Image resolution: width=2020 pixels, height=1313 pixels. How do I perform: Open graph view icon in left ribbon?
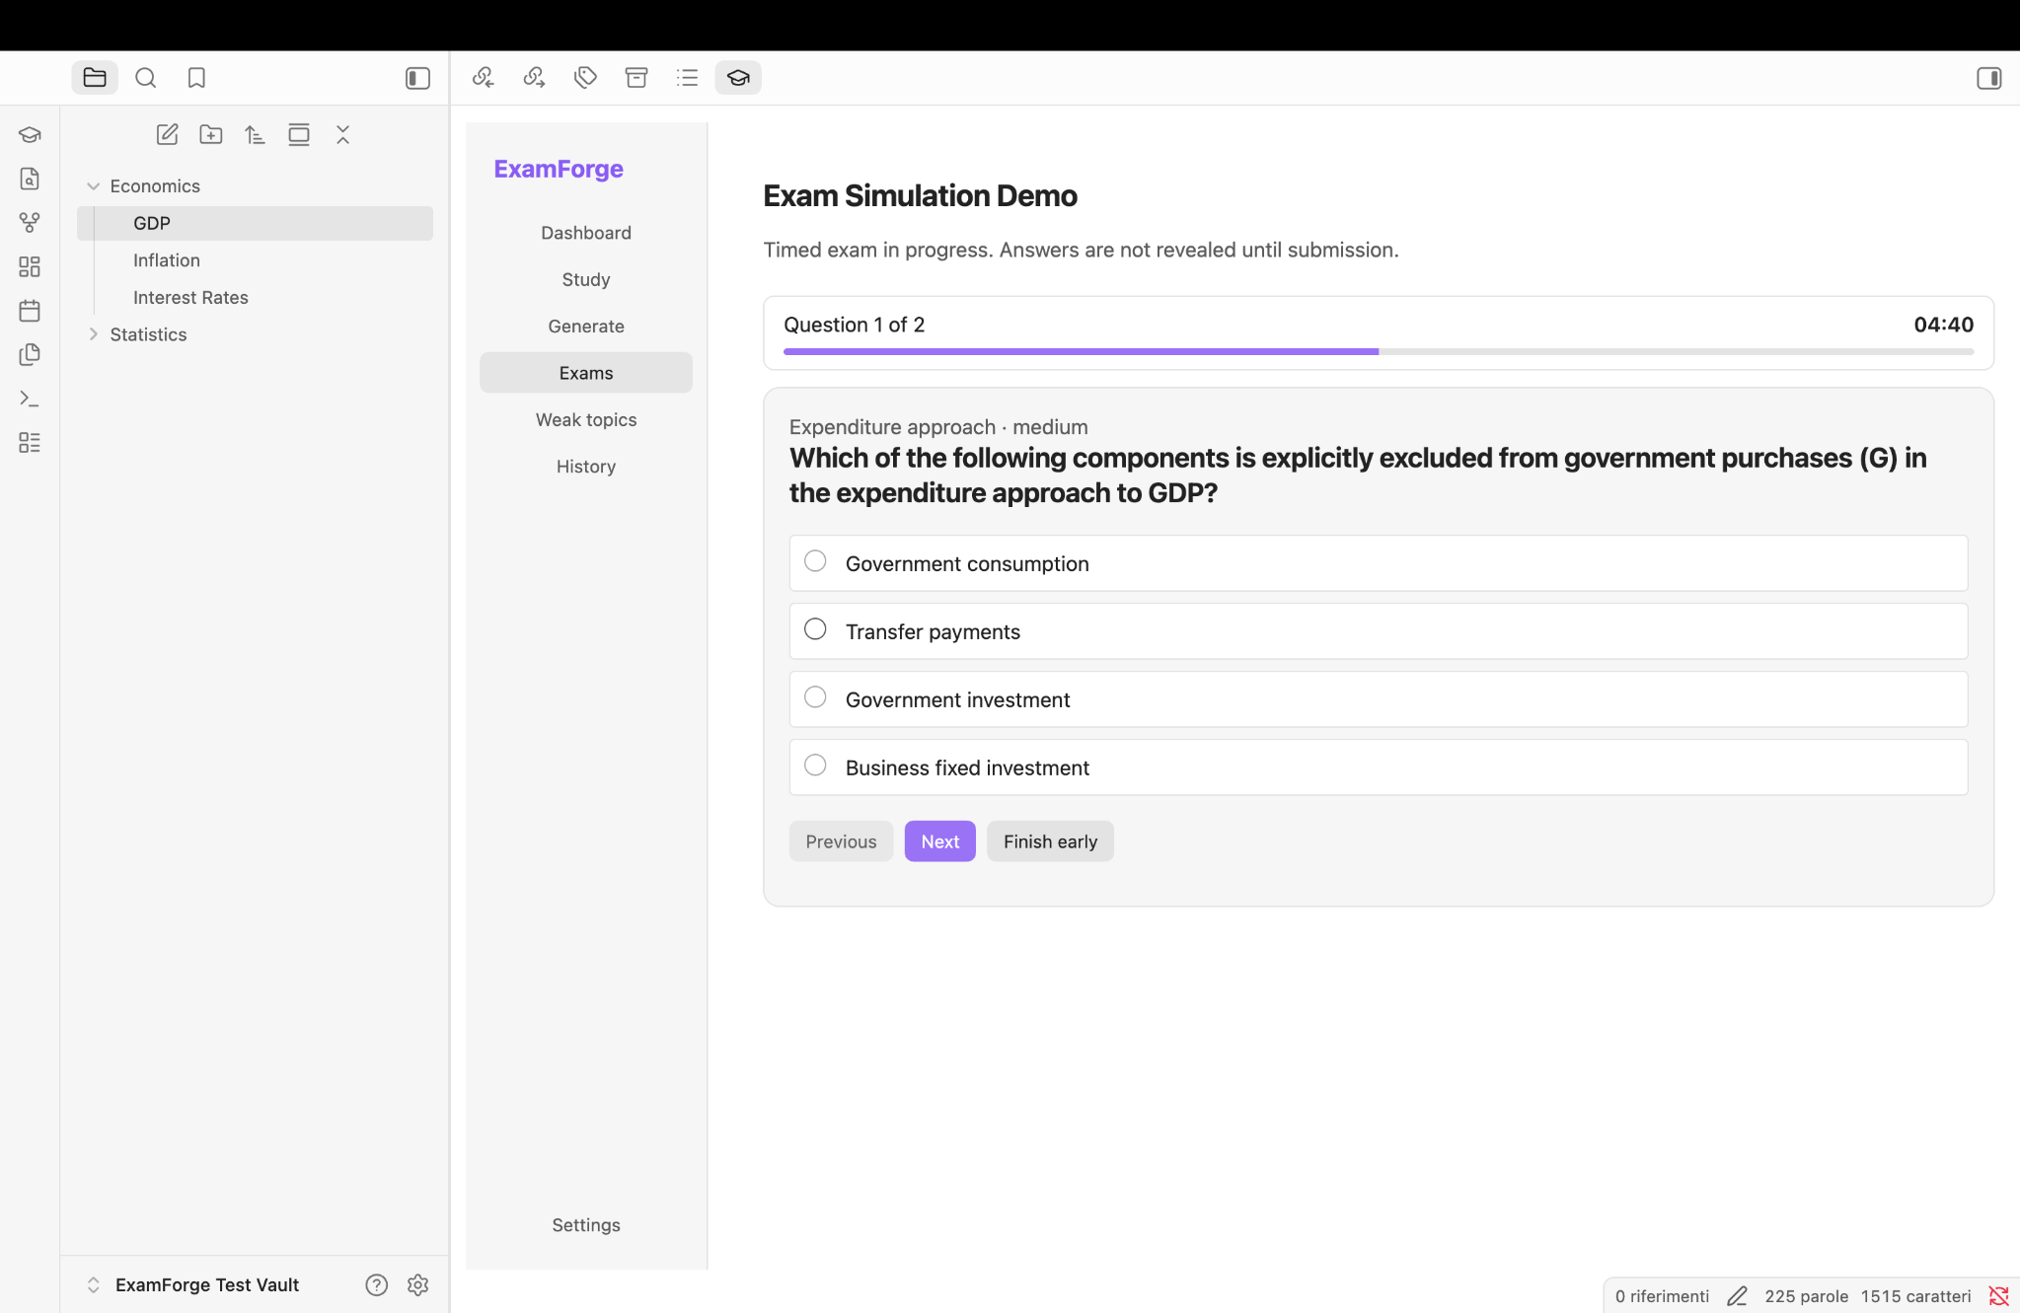[x=30, y=223]
